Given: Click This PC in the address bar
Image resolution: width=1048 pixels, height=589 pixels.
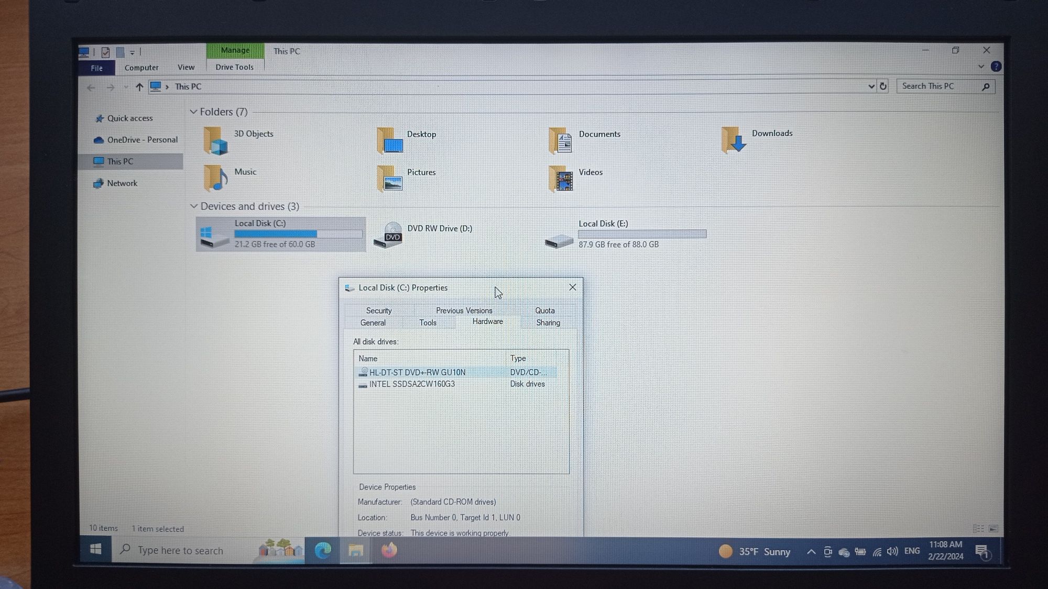Looking at the screenshot, I should click(188, 87).
